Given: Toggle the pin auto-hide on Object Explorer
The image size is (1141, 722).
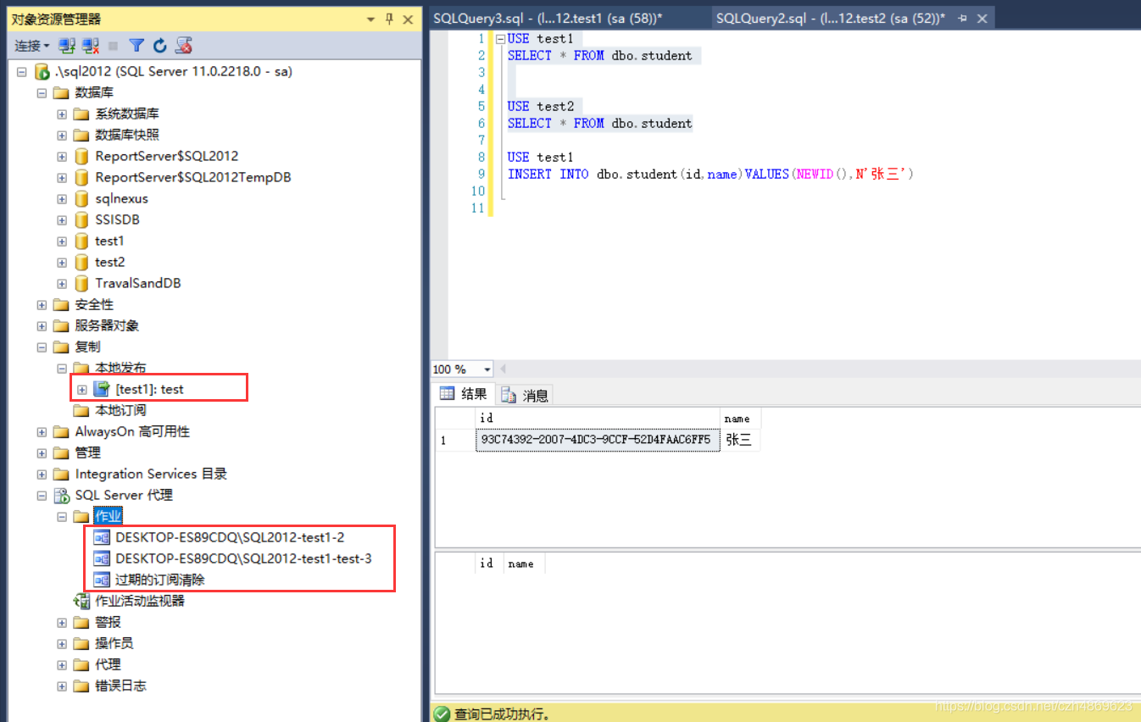Looking at the screenshot, I should coord(390,19).
